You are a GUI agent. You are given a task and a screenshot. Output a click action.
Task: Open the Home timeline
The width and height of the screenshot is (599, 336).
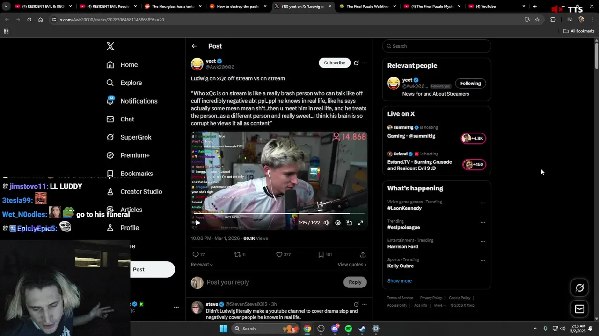[x=122, y=65]
